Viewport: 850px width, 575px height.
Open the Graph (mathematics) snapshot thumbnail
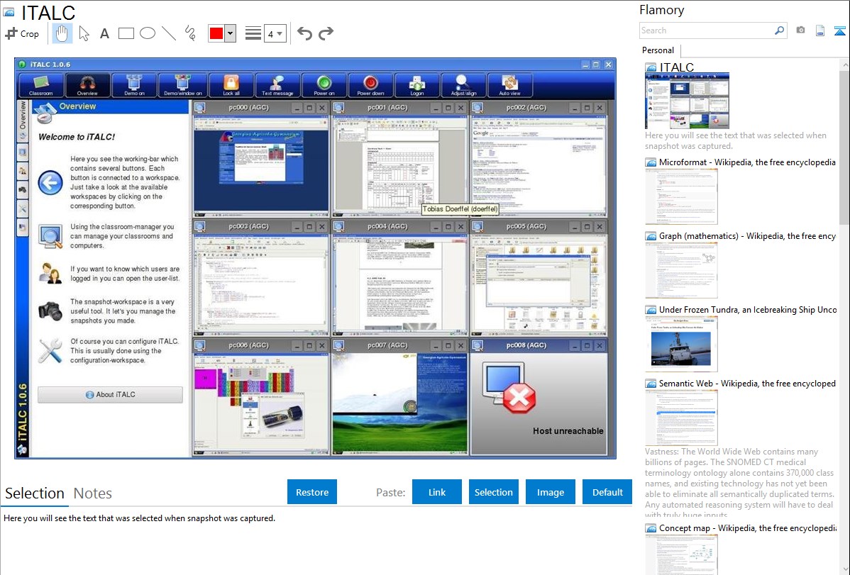(681, 270)
